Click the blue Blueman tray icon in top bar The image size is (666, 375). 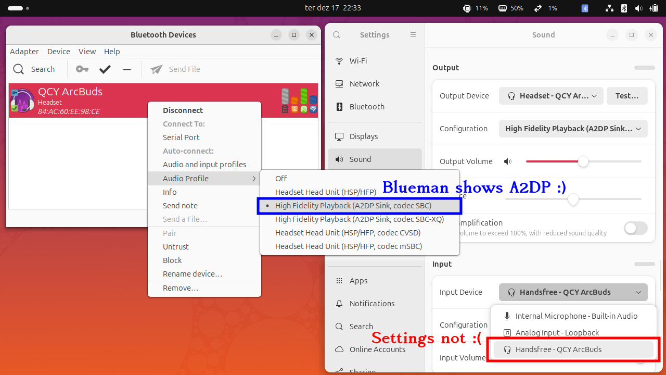(x=585, y=8)
